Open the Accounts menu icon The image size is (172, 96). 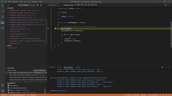2,85
